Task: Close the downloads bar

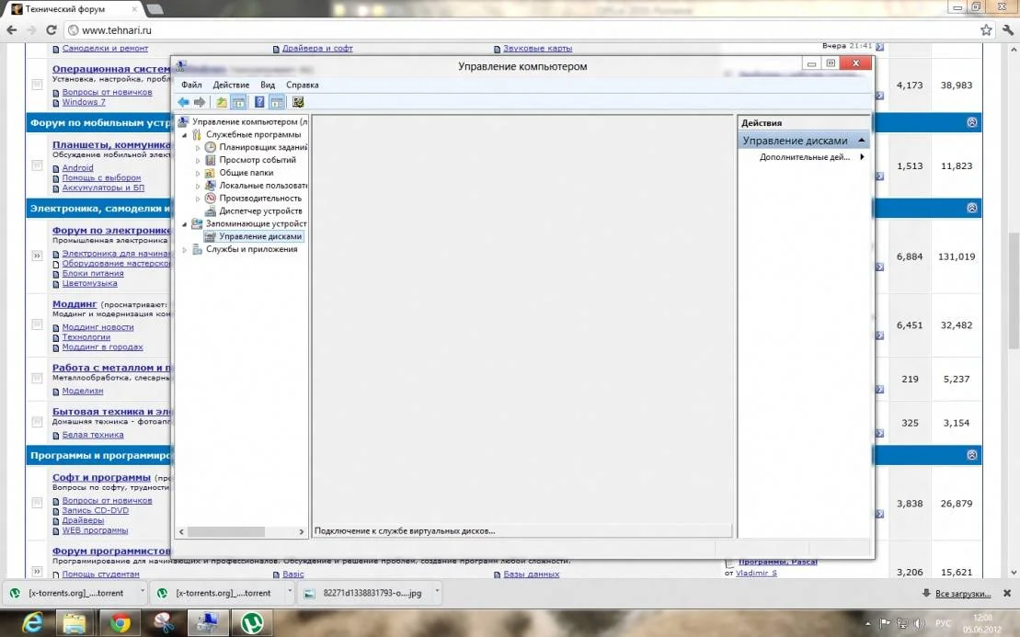Action: coord(1007,593)
